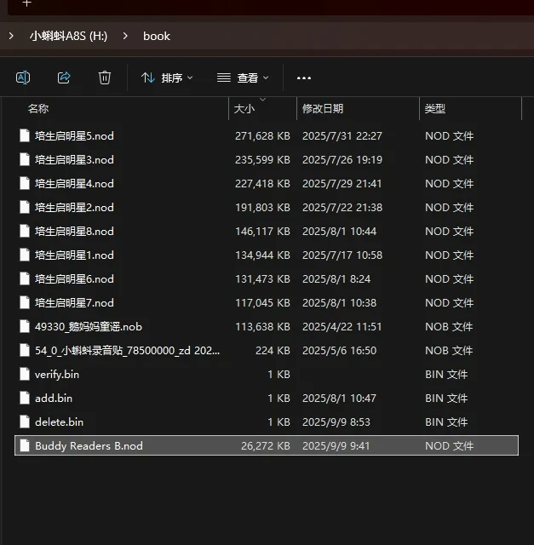Click file icon of verify.bin
Image resolution: width=534 pixels, height=545 pixels.
pyautogui.click(x=25, y=375)
